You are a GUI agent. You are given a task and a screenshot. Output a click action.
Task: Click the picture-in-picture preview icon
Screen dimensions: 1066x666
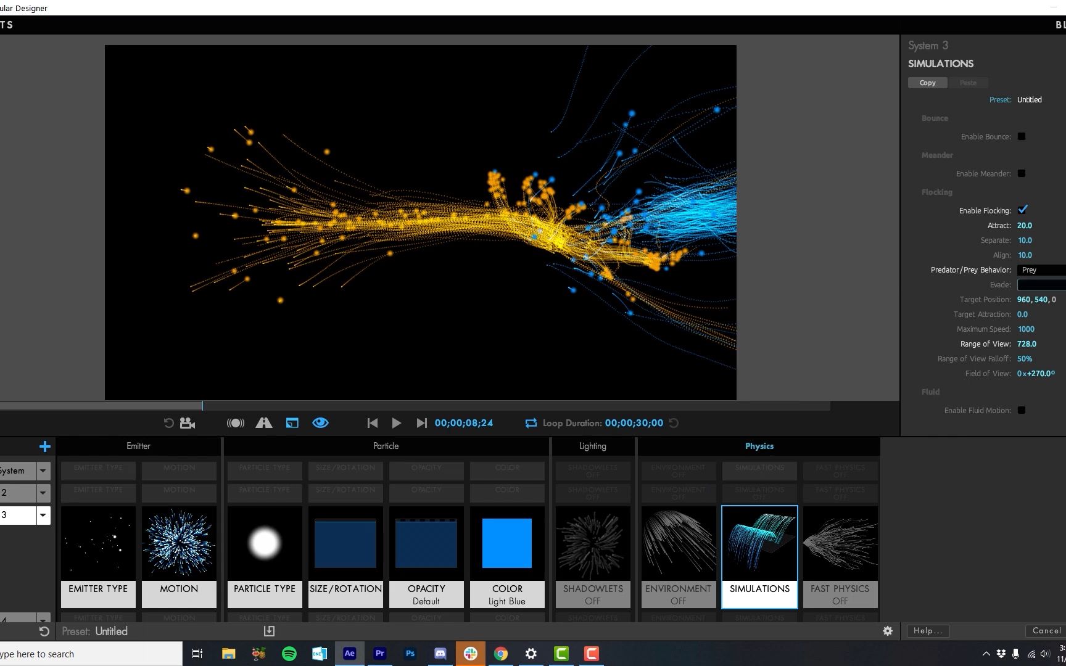[292, 423]
